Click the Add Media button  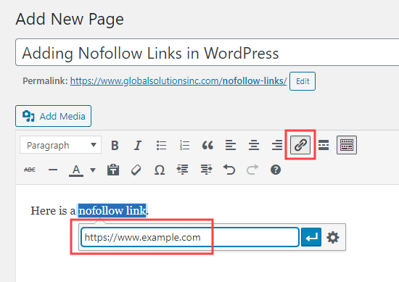click(53, 116)
